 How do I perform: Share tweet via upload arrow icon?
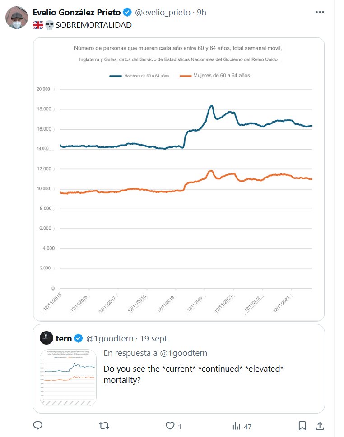click(320, 426)
